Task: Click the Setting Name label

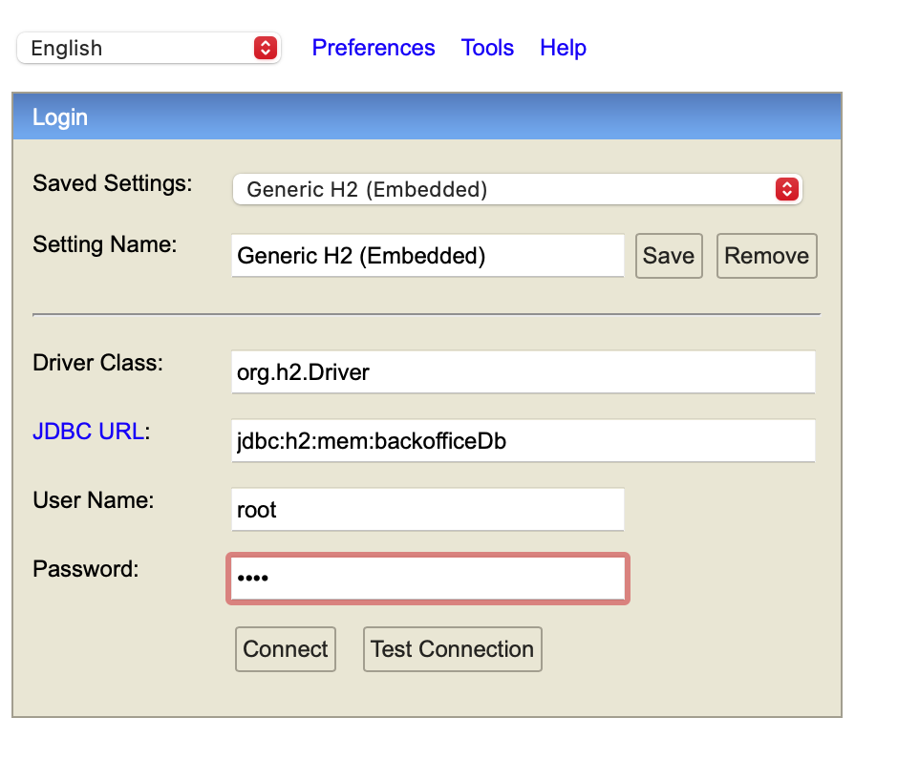Action: (x=105, y=244)
